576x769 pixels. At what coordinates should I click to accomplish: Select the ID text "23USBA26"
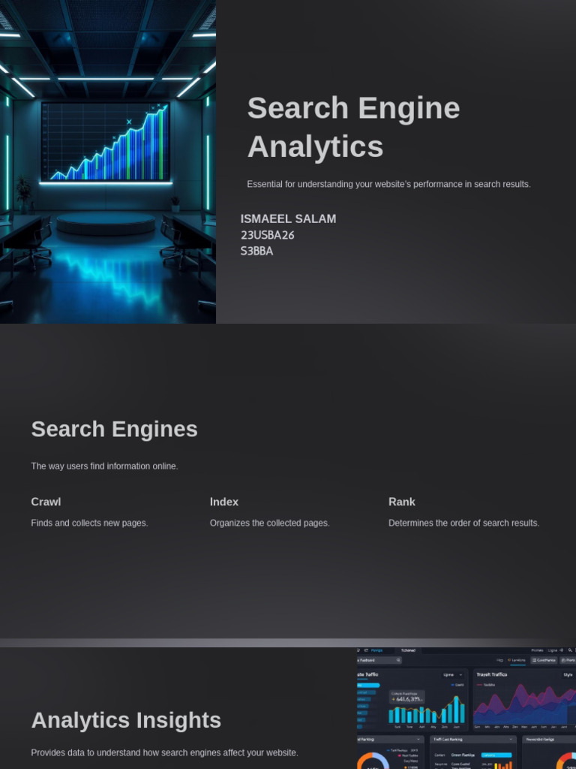point(268,235)
